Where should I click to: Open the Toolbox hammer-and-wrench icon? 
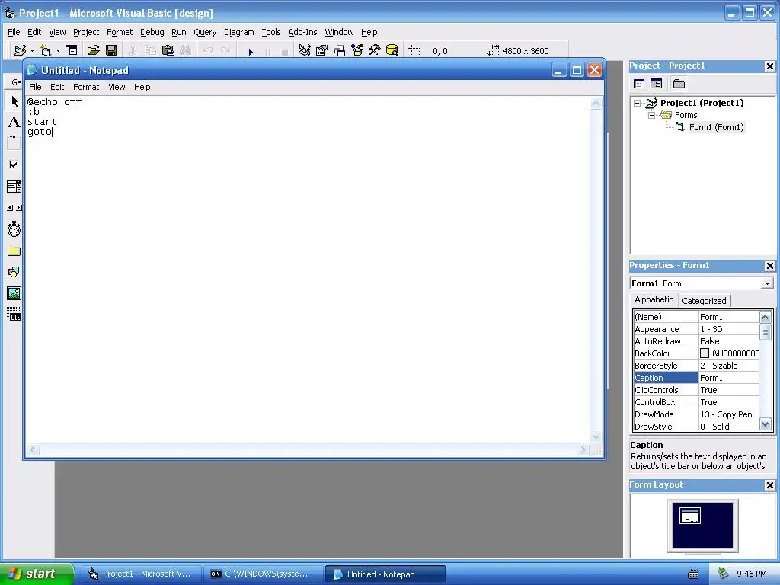click(x=375, y=51)
